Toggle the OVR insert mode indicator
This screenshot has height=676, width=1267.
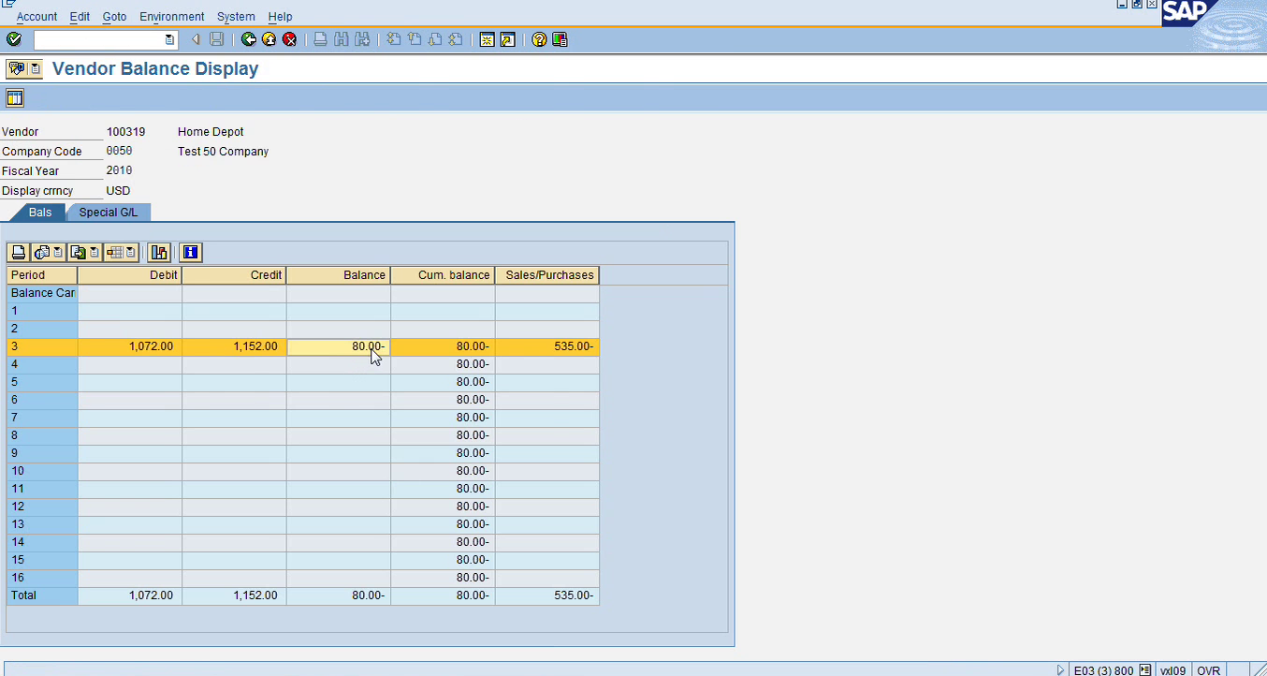click(x=1208, y=670)
